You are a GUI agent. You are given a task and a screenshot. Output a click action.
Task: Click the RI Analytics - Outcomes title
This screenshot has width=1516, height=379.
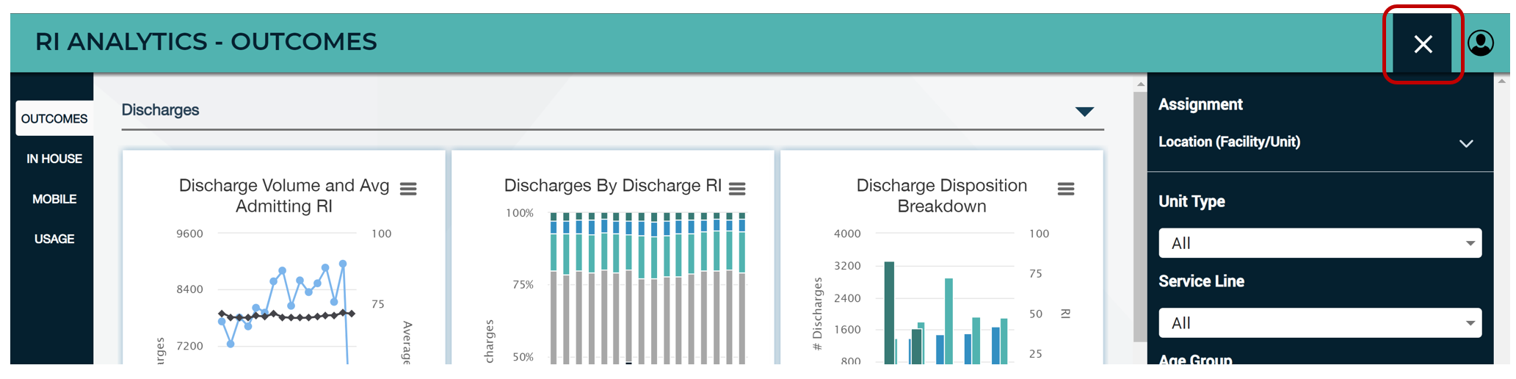point(206,42)
